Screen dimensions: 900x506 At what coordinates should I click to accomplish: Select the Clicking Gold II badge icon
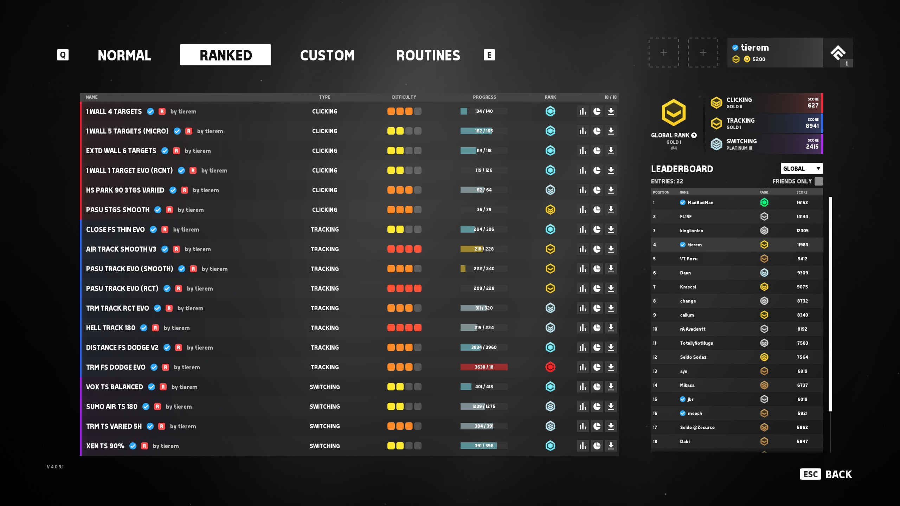(716, 102)
